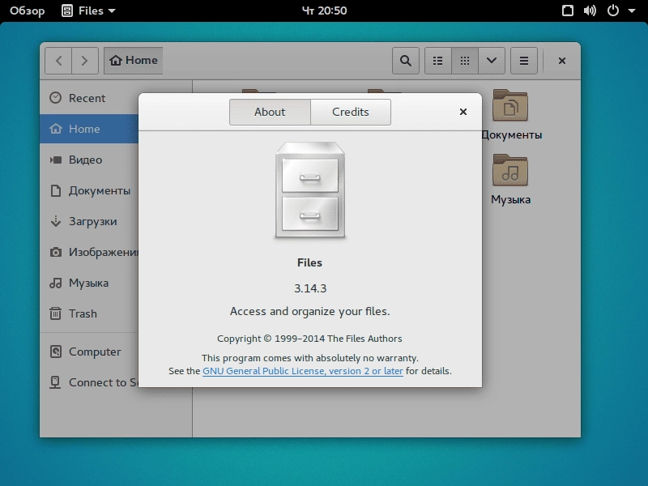Click the window indicator icon in top bar
Screen dimensions: 648x486
point(568,11)
